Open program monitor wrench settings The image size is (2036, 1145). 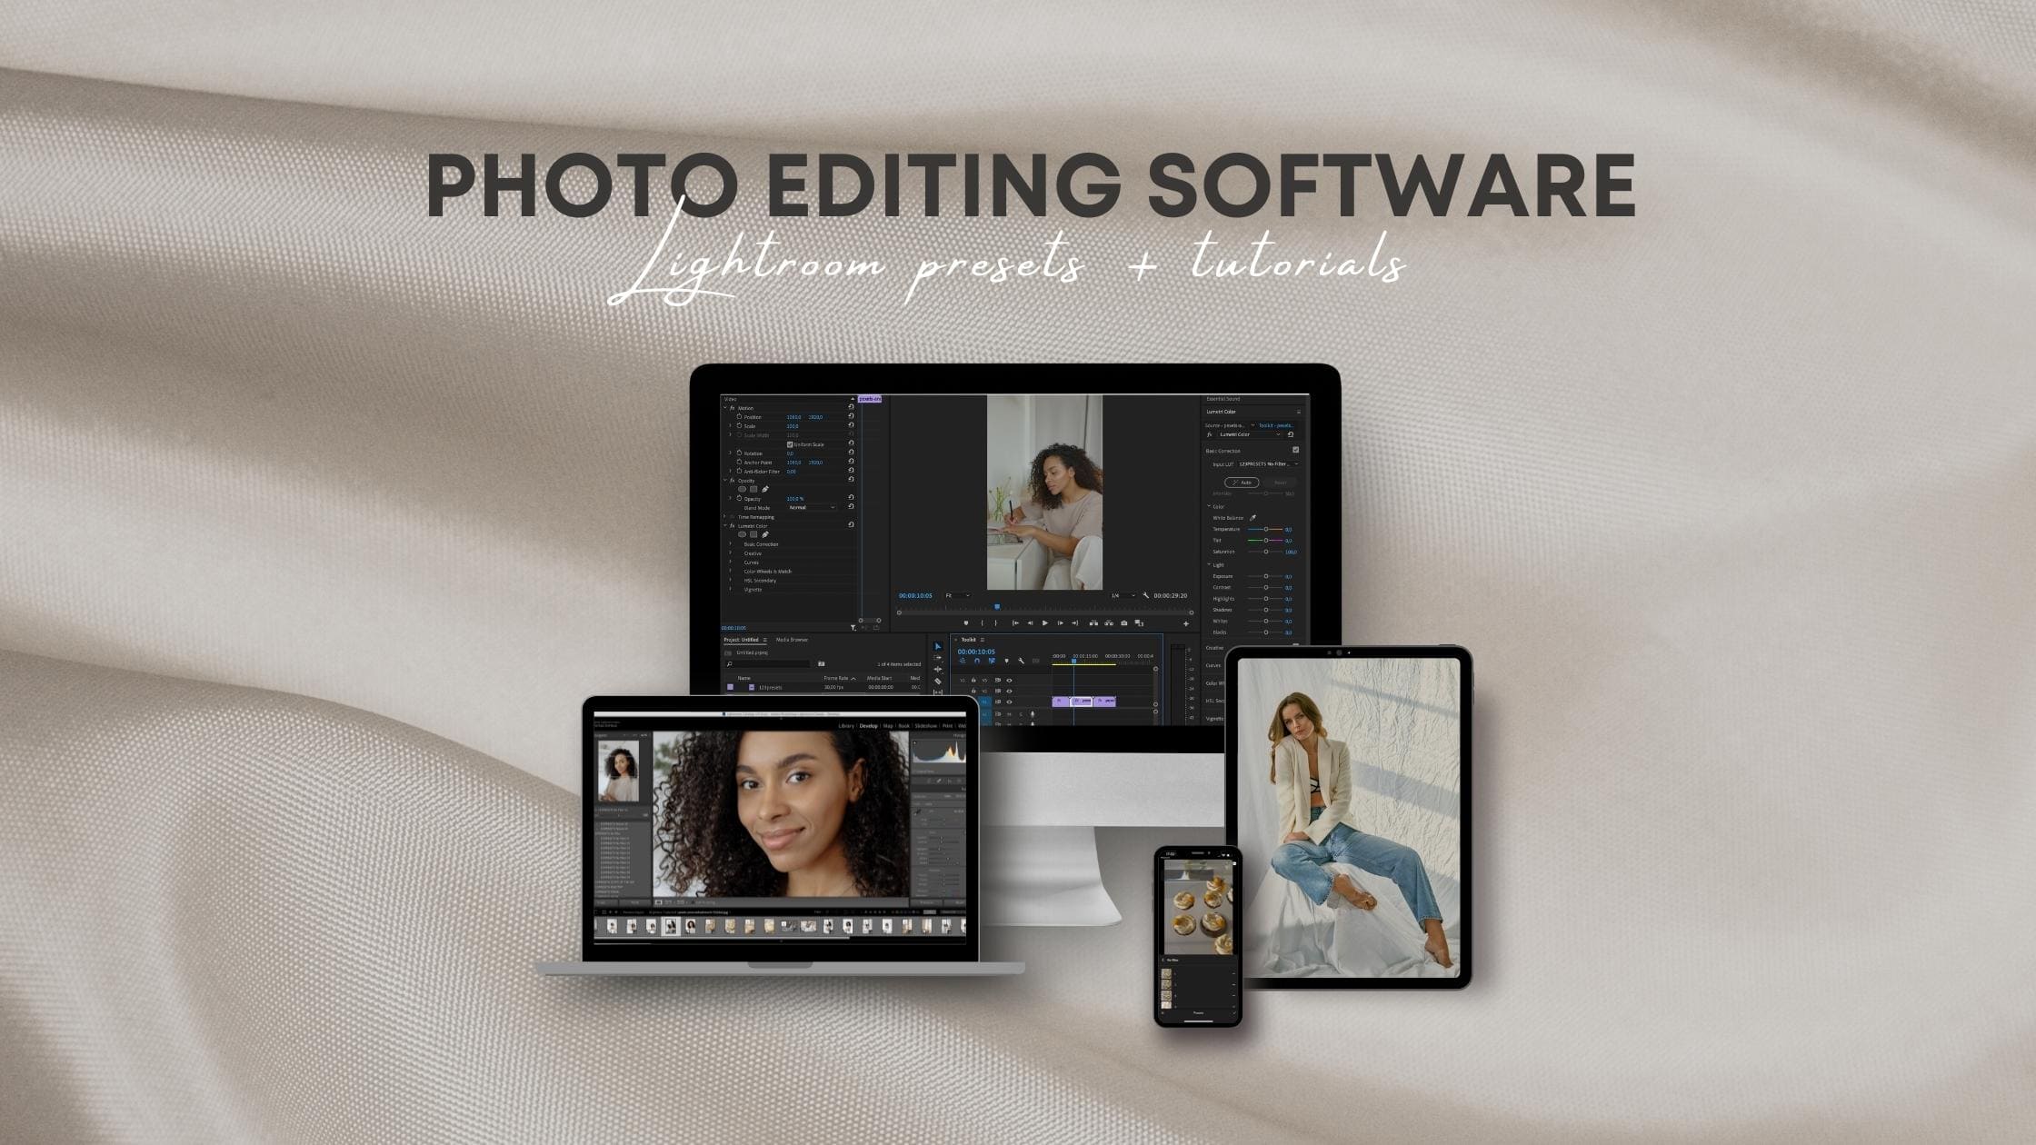[1146, 595]
